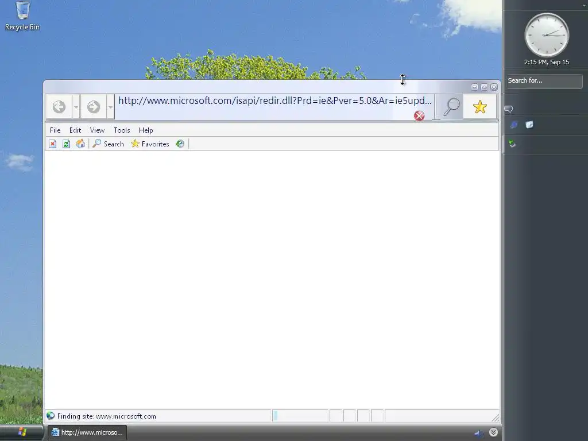Click the small Stop toolbar icon
The image size is (588, 441).
(x=52, y=144)
